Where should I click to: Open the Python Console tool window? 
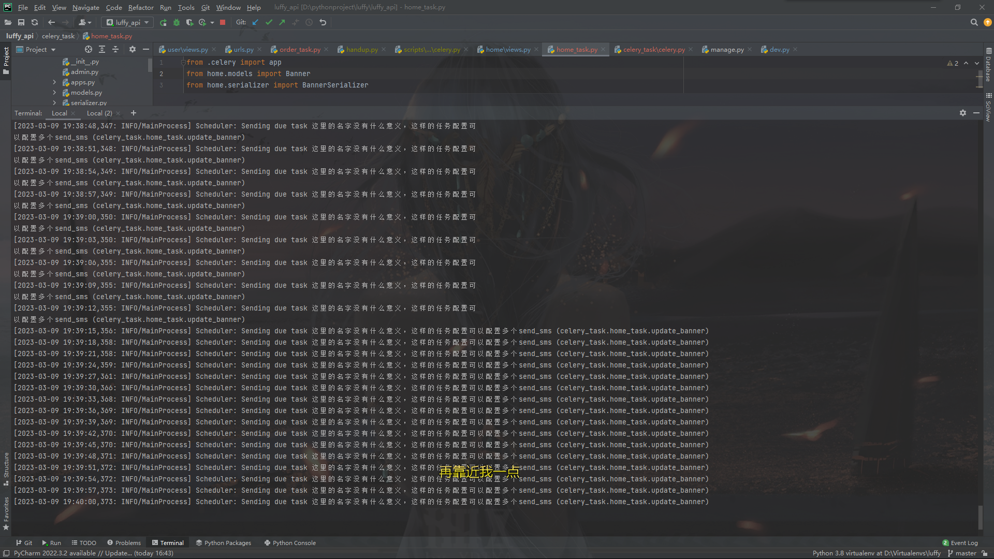[x=290, y=543]
